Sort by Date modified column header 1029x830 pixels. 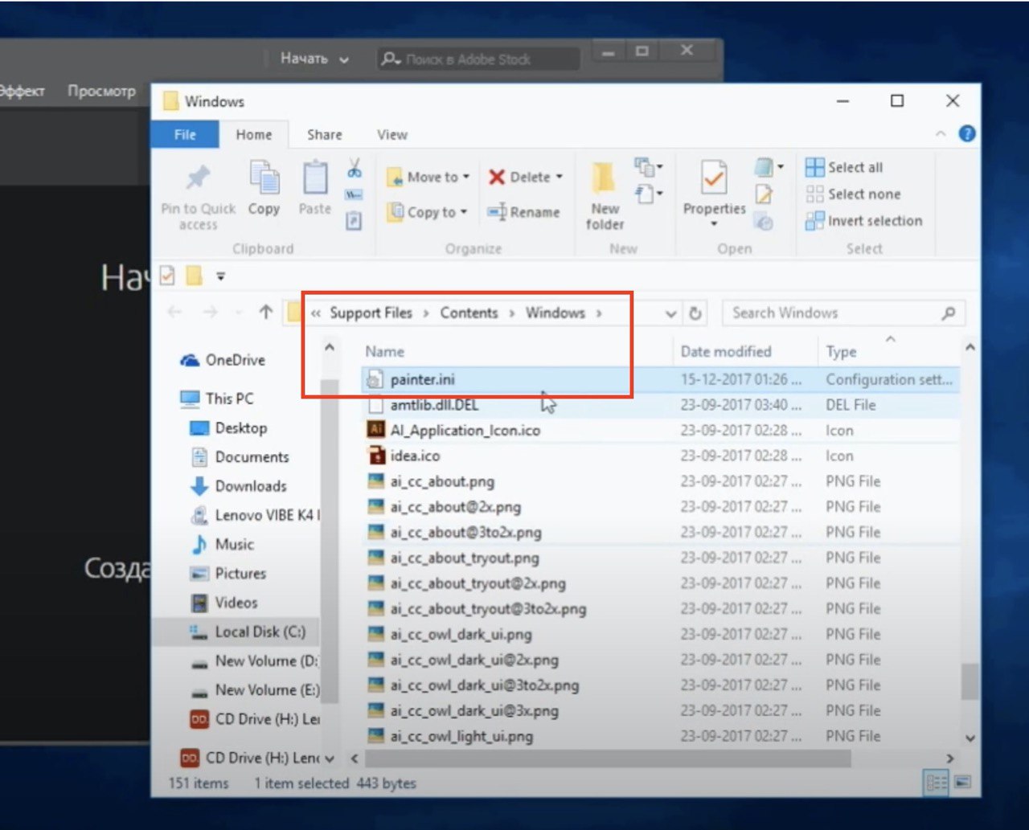[x=725, y=351]
